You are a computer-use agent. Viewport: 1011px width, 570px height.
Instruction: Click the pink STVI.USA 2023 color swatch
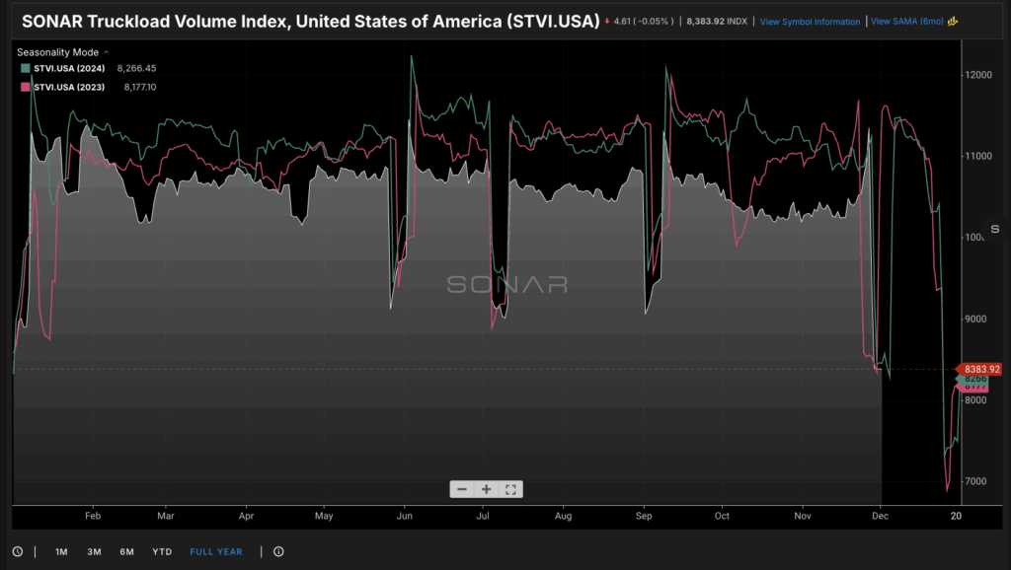click(x=26, y=87)
